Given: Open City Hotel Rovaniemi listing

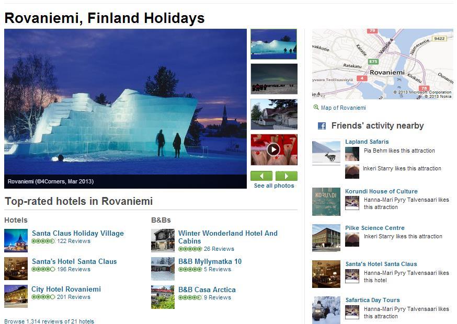Looking at the screenshot, I should (x=66, y=289).
